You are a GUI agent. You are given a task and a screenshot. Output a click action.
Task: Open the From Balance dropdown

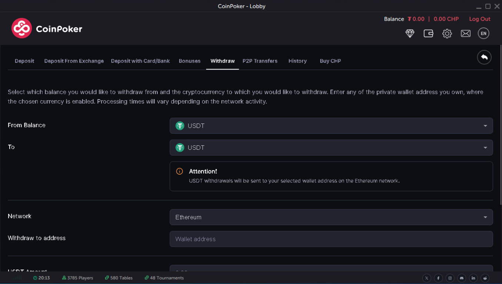[x=331, y=126]
